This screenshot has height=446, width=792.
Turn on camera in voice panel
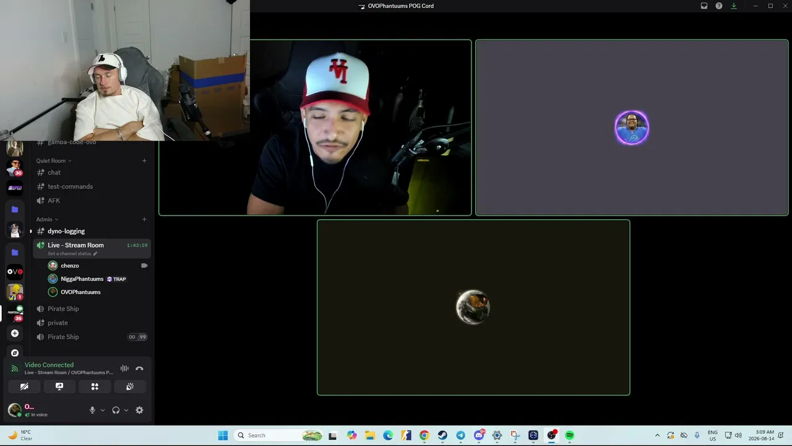[x=24, y=387]
